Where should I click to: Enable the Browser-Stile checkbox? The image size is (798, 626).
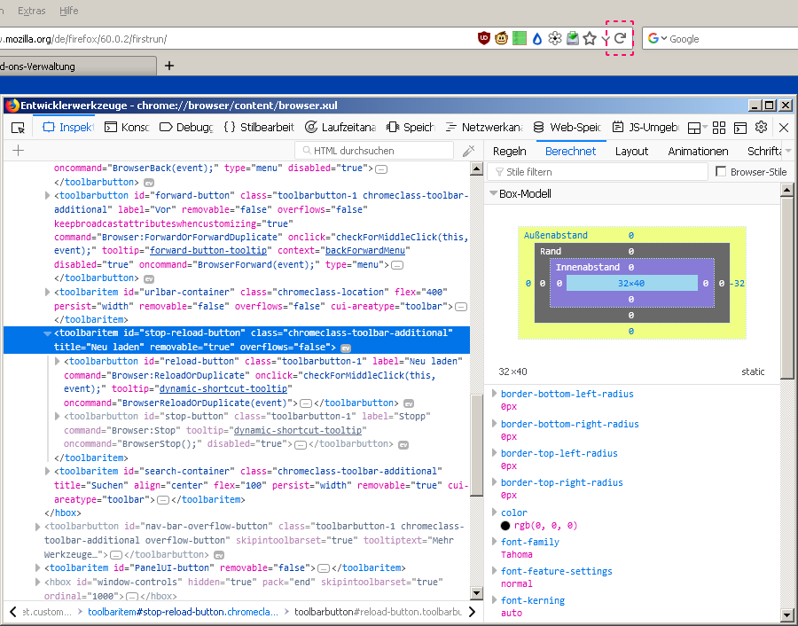721,172
